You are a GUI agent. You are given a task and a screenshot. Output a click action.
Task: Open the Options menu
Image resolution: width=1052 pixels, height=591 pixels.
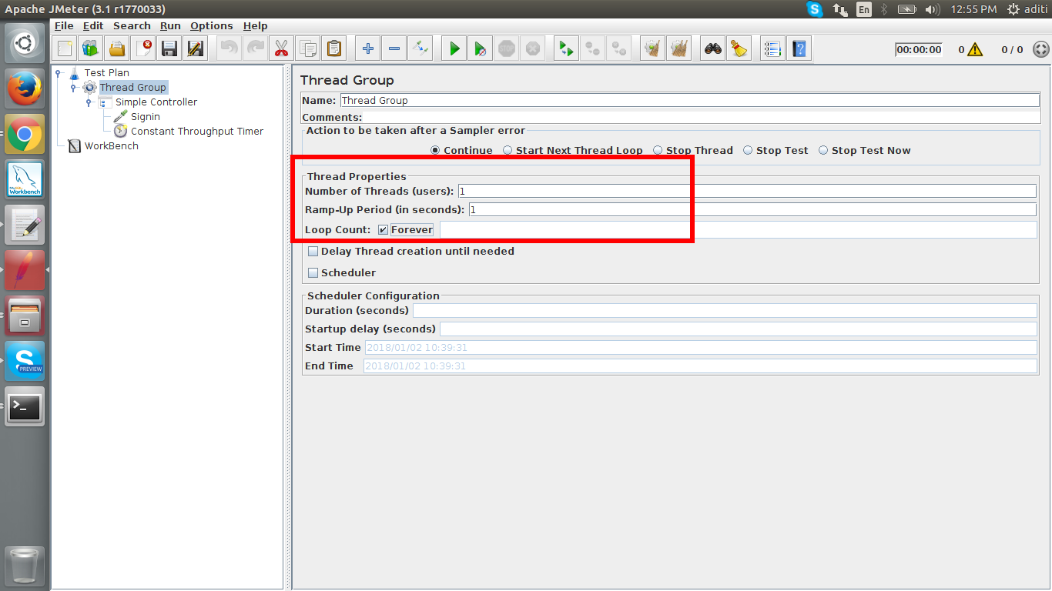212,25
